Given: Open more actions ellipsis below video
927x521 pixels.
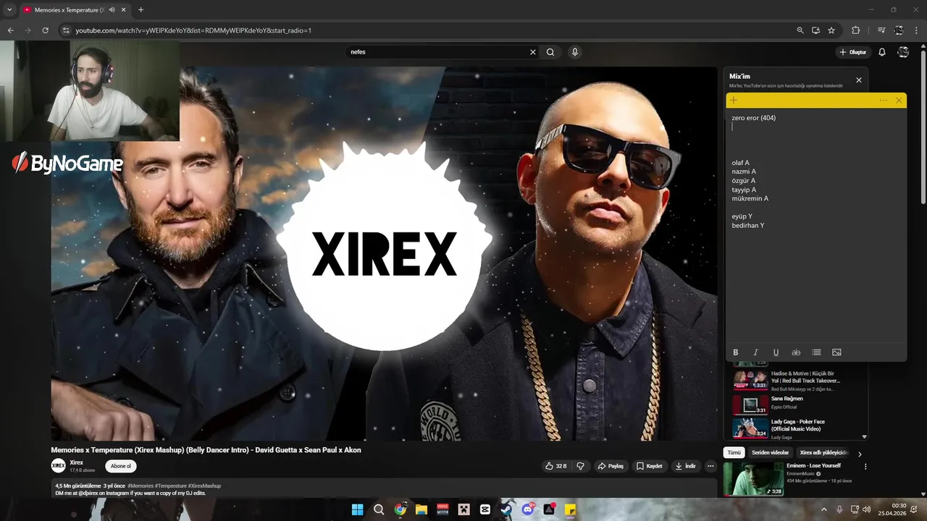Looking at the screenshot, I should 710,466.
